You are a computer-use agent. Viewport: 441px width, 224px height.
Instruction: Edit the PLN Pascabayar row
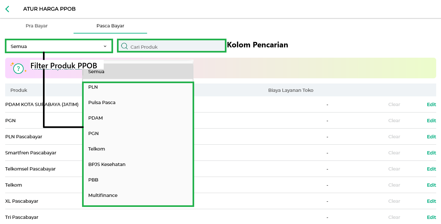click(431, 137)
